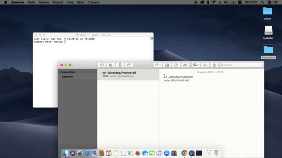Open the Окно menu

(x=80, y=2)
